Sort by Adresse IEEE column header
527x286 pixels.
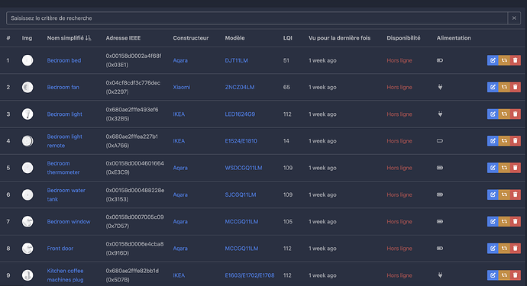tap(123, 38)
